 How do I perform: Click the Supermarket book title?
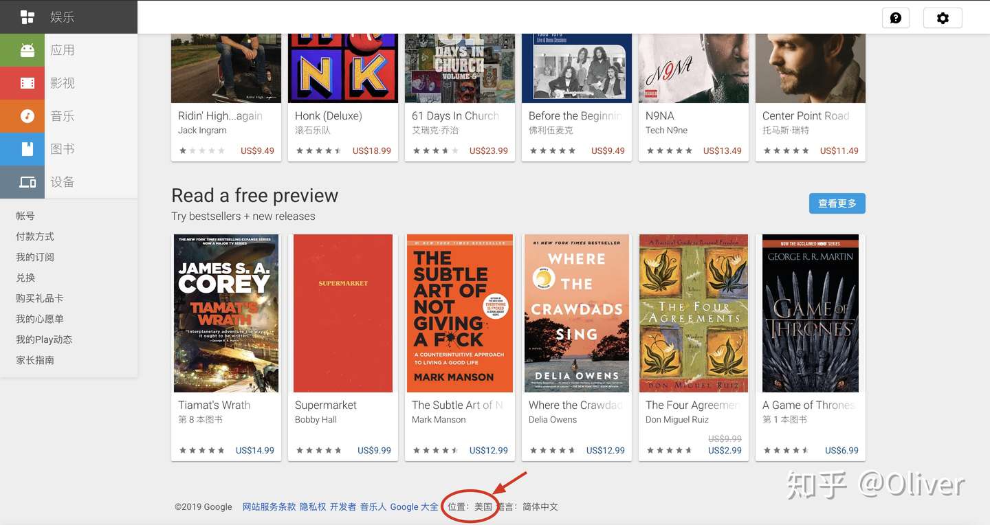[326, 405]
